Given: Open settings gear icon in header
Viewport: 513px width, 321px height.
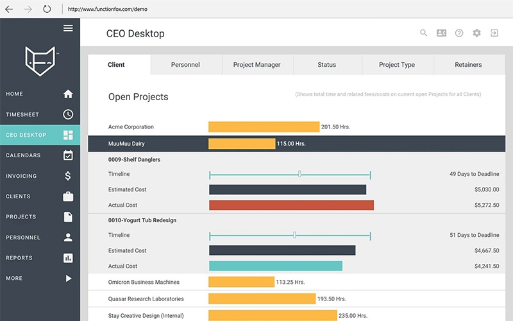Looking at the screenshot, I should [476, 33].
